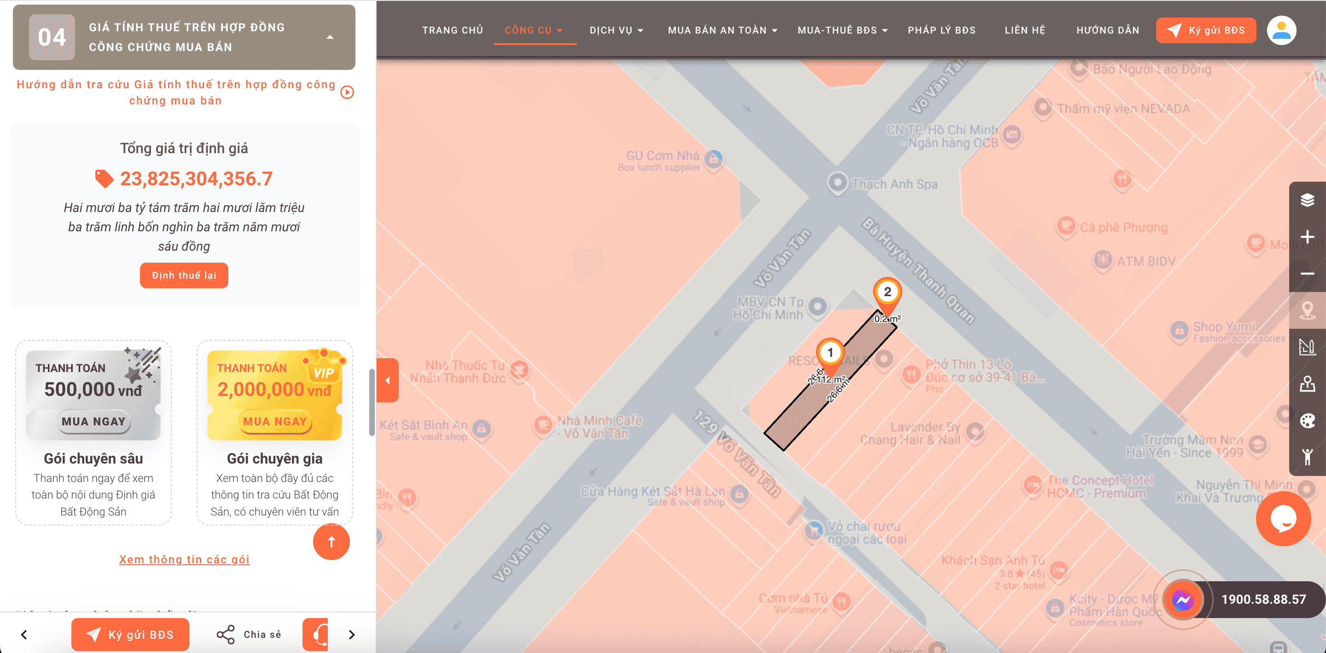Click the Thẩm mỹ viện NEVADA pin
This screenshot has height=653, width=1326.
tap(1043, 108)
